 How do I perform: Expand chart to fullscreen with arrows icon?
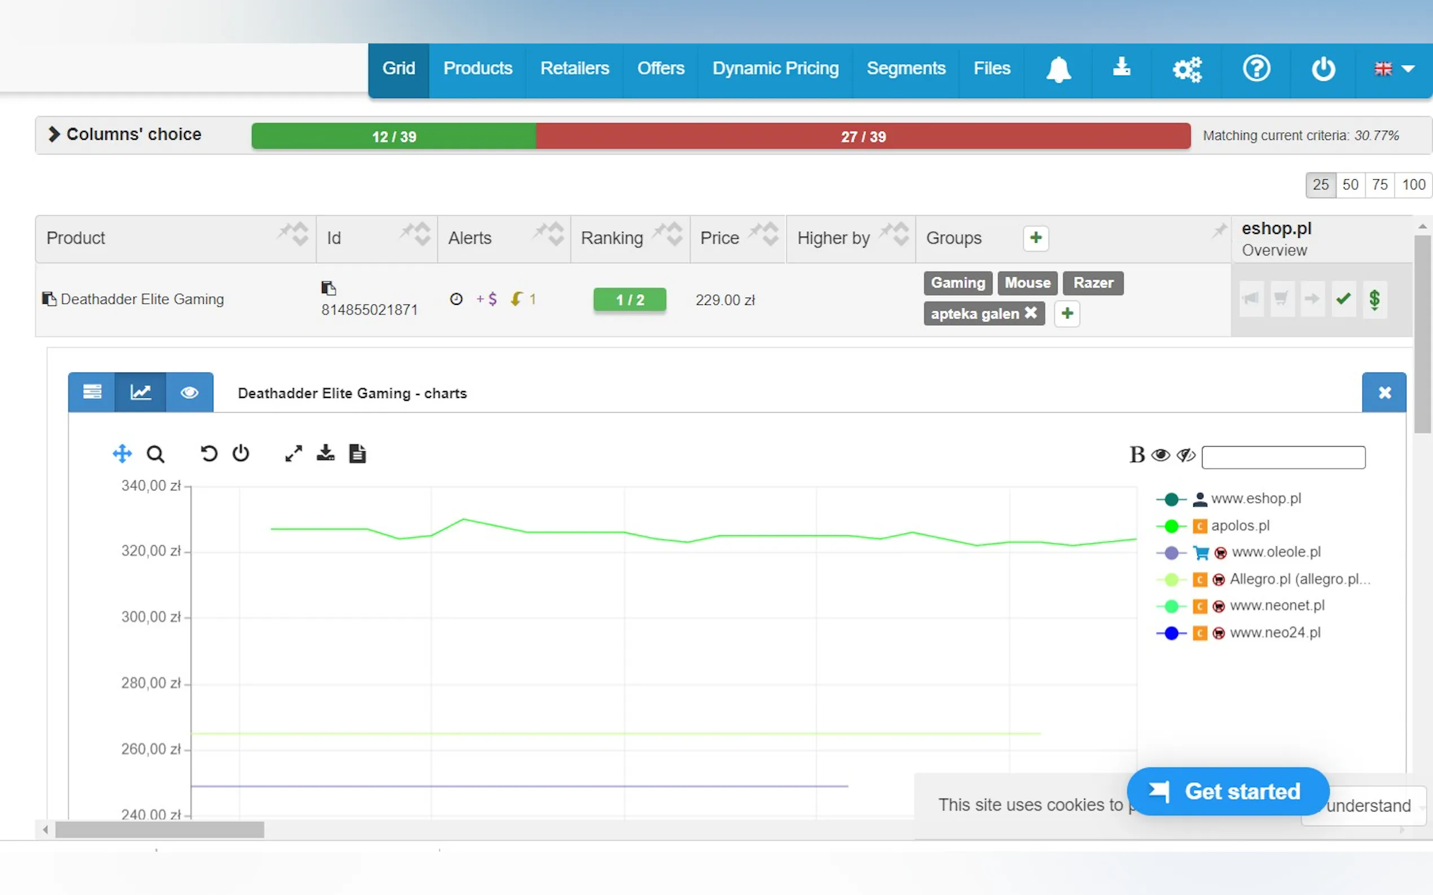point(294,454)
